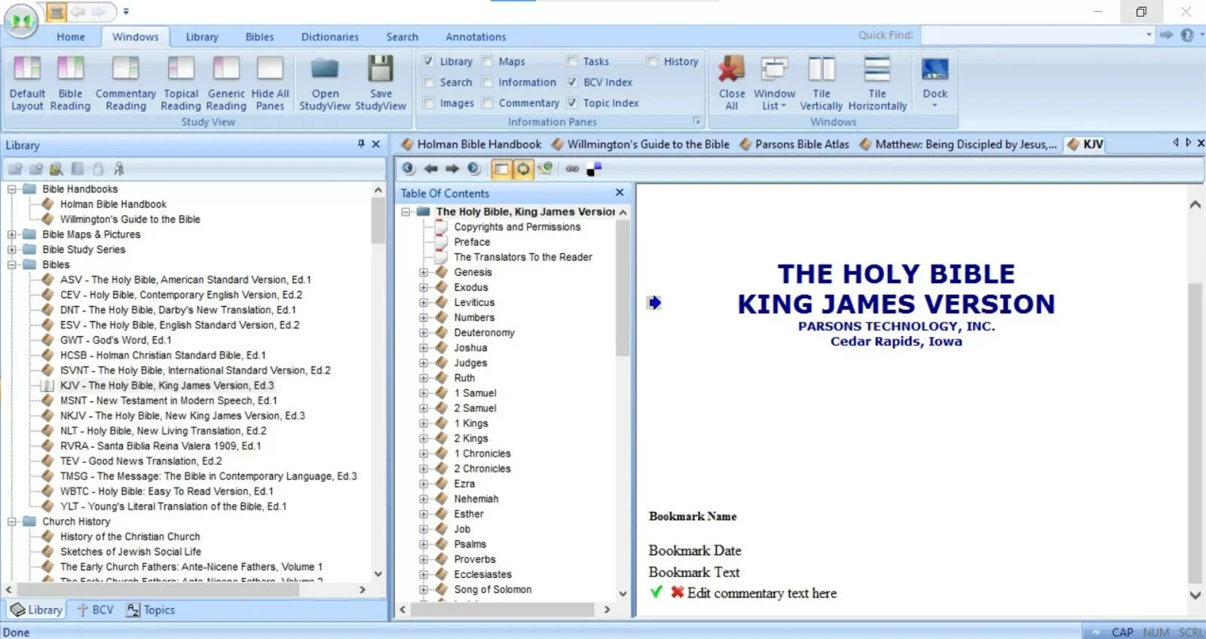The image size is (1206, 639).
Task: Switch to Parsons Bible Atlas document tab
Action: click(794, 144)
